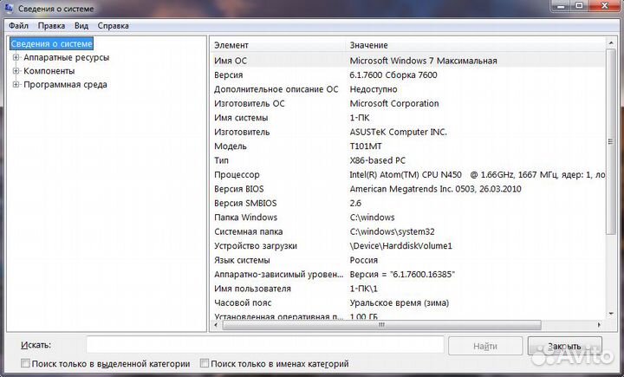Select Аппаратно-зависимый уровень row
Screen dimensions: 624x377
point(408,274)
